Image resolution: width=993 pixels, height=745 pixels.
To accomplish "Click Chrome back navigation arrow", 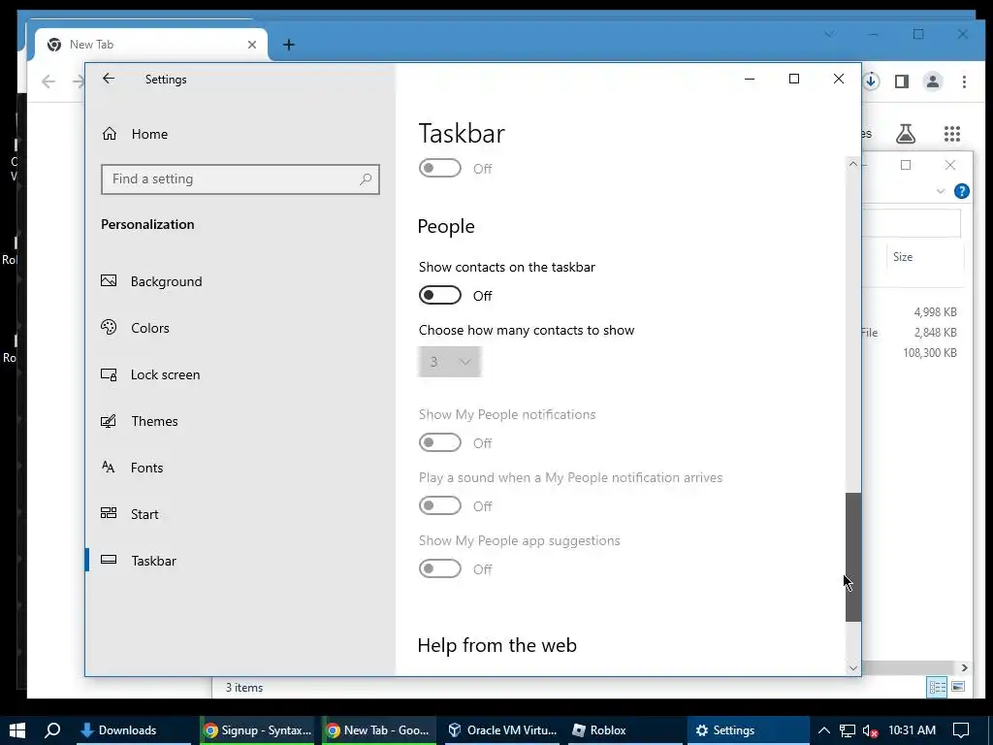I will tap(48, 81).
